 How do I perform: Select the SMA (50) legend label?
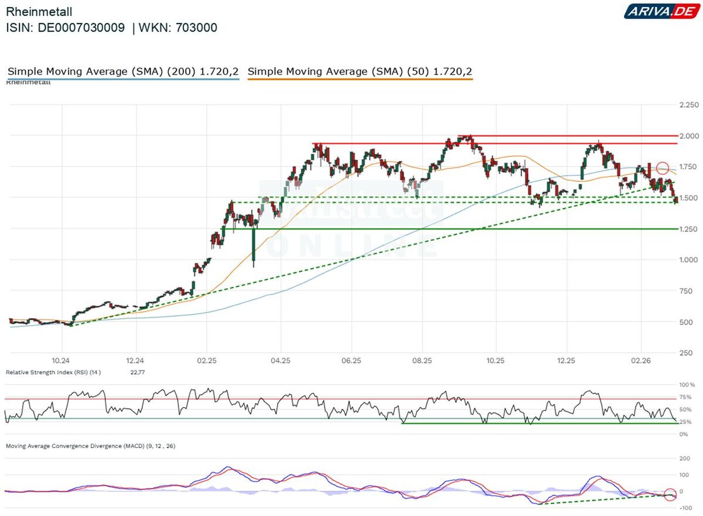pos(360,71)
